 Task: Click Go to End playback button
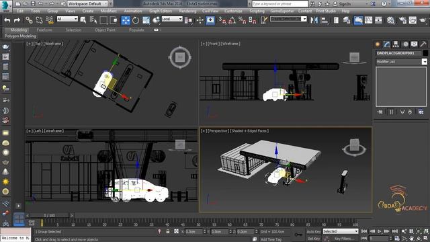(x=395, y=231)
